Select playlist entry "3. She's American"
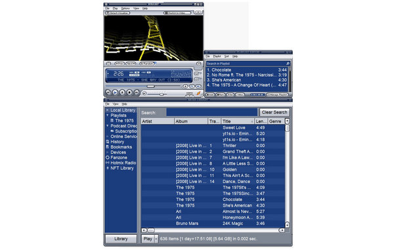Image resolution: width=394 pixels, height=250 pixels. coord(246,80)
